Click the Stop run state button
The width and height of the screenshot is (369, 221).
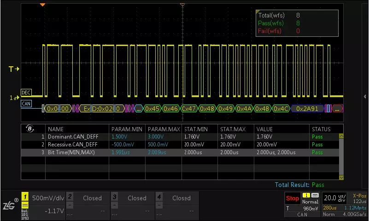pyautogui.click(x=292, y=198)
